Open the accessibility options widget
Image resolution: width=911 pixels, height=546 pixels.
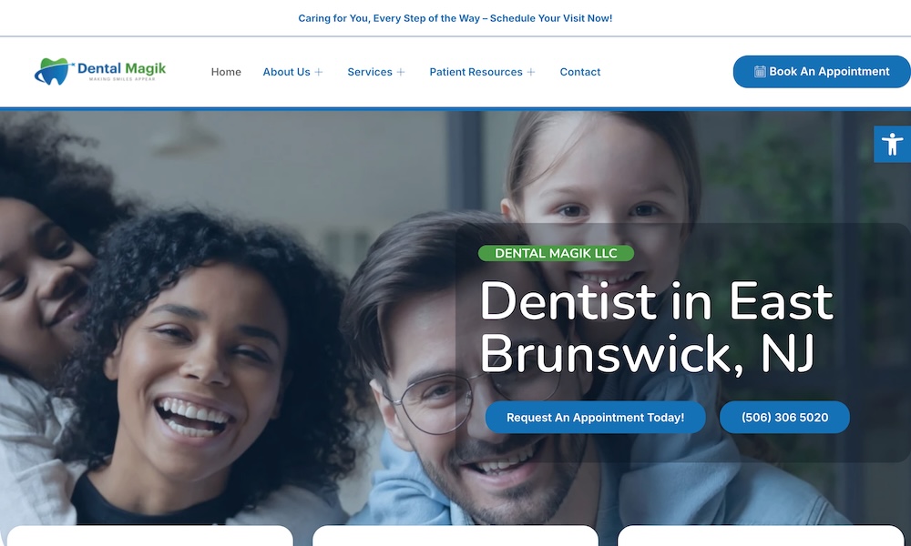(x=892, y=144)
